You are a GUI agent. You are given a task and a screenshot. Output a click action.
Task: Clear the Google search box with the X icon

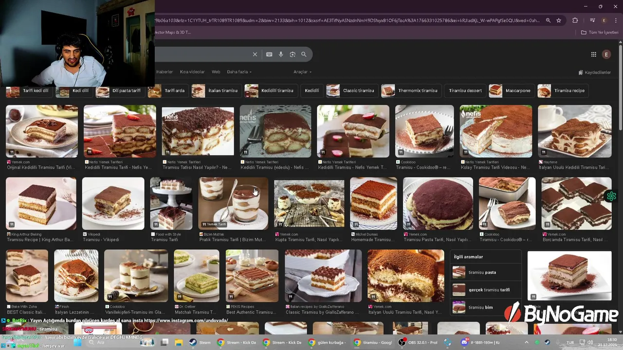255,54
